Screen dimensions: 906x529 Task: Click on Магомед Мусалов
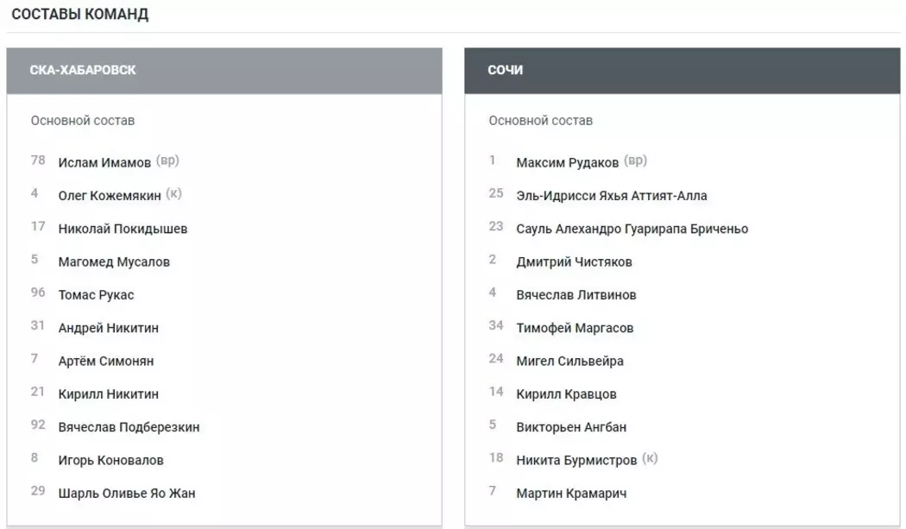[114, 262]
